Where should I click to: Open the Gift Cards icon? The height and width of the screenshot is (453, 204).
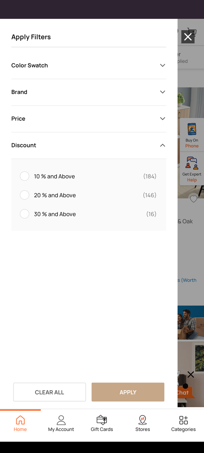(102, 420)
